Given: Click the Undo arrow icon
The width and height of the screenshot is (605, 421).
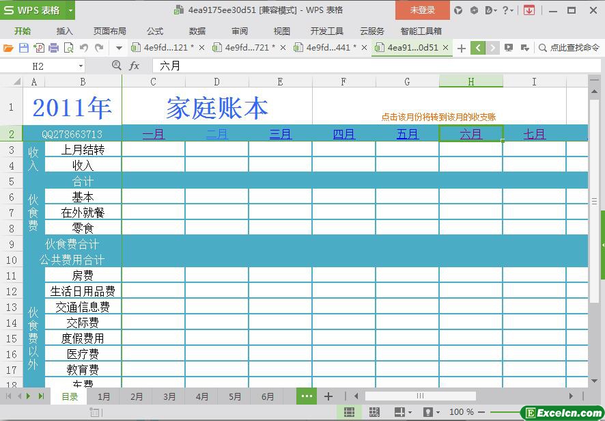Looking at the screenshot, I should [x=84, y=48].
